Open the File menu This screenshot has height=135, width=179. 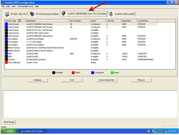pyautogui.click(x=3, y=6)
